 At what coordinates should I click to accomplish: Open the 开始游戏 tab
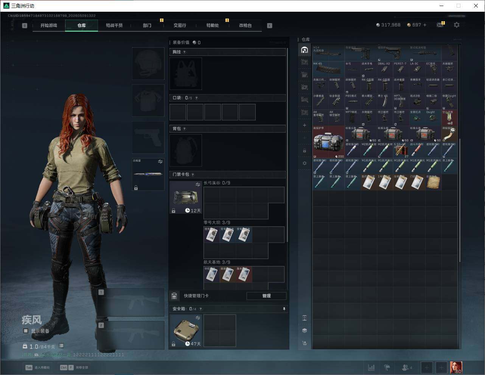click(x=49, y=25)
